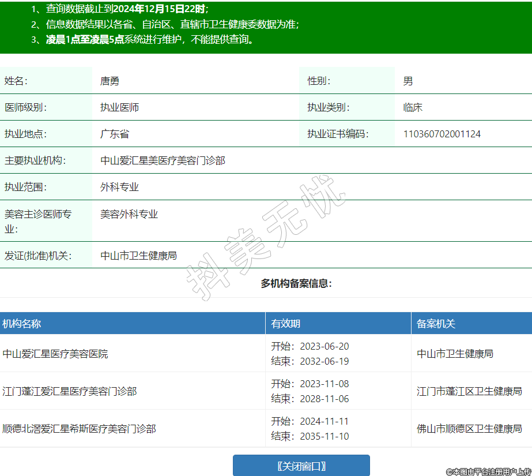Click the 有效期 column header
Viewport: 532px width, 476px height.
click(285, 324)
